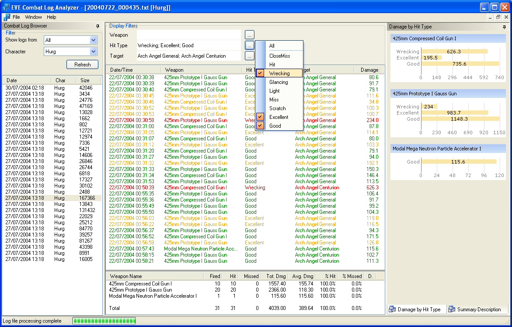Sort combat entries by Damage column
Viewport: 512px width, 327px height.
click(x=367, y=70)
